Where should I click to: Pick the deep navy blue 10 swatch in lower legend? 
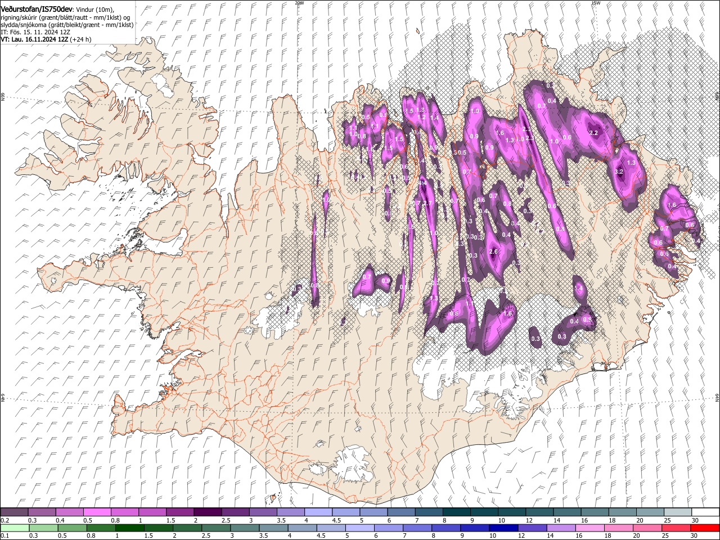(502, 528)
